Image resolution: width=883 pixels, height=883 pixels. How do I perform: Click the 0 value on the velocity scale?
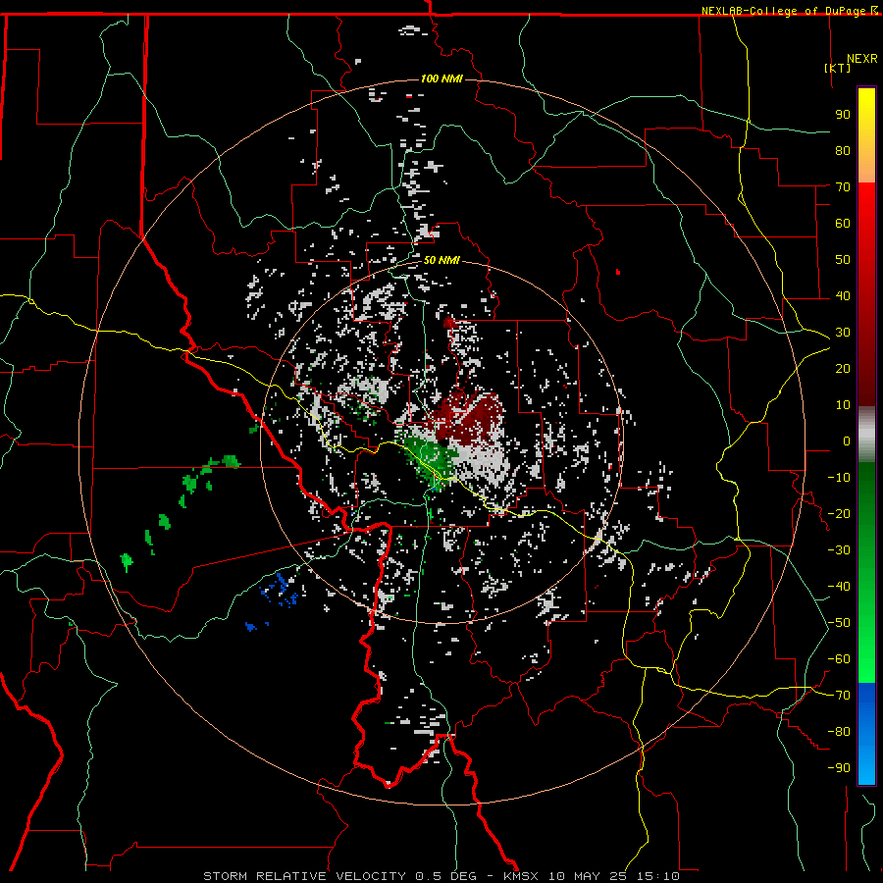coord(847,441)
